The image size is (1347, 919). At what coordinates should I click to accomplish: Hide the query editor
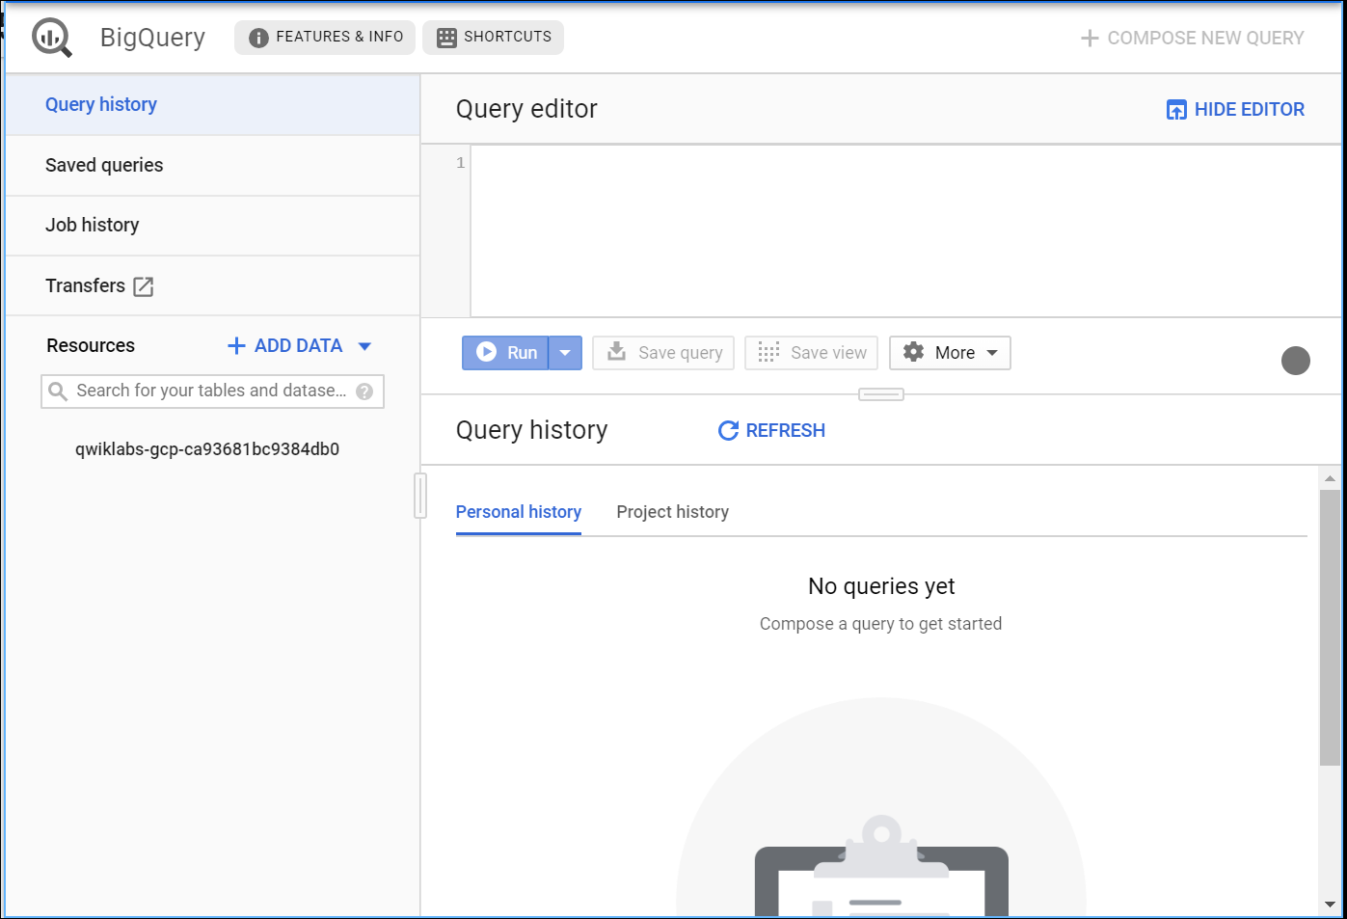pyautogui.click(x=1235, y=110)
